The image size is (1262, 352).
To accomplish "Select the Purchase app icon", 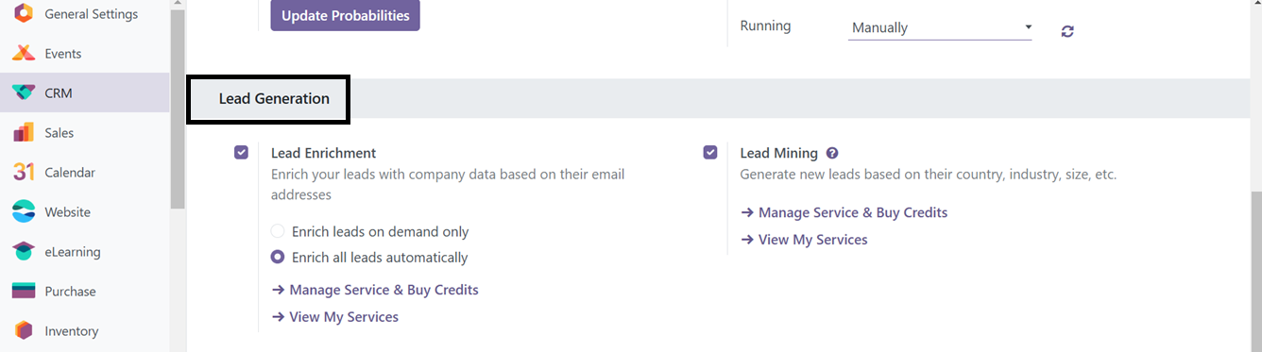I will 24,291.
